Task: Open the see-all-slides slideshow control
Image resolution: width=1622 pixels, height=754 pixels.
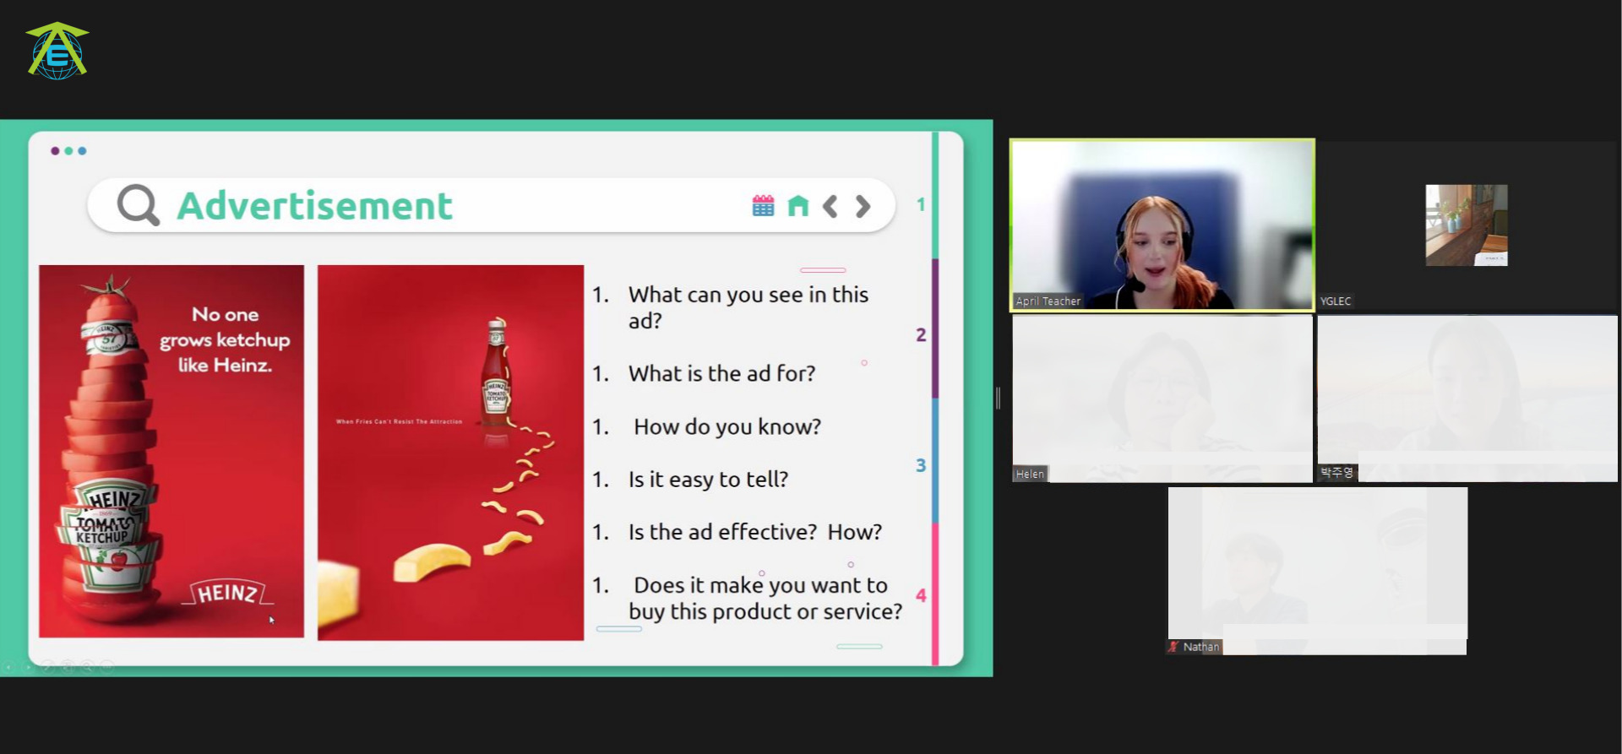Action: (x=68, y=667)
